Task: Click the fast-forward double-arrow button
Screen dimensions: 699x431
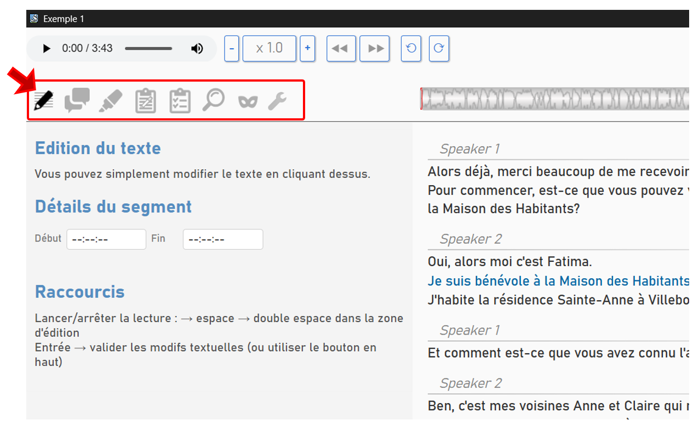Action: pyautogui.click(x=375, y=49)
